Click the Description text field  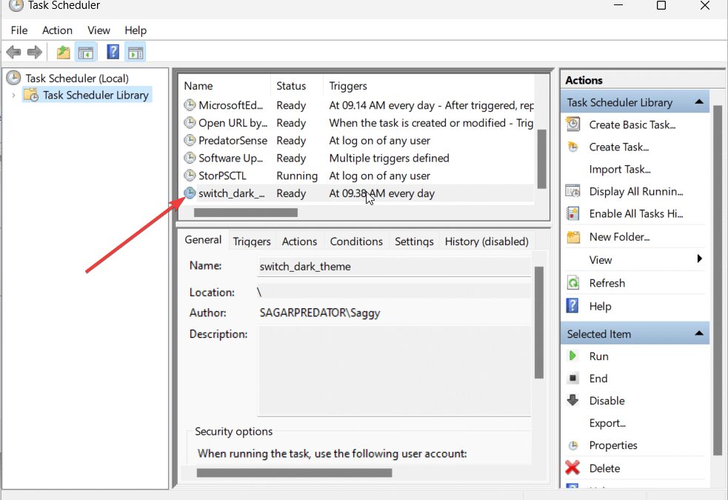point(394,370)
